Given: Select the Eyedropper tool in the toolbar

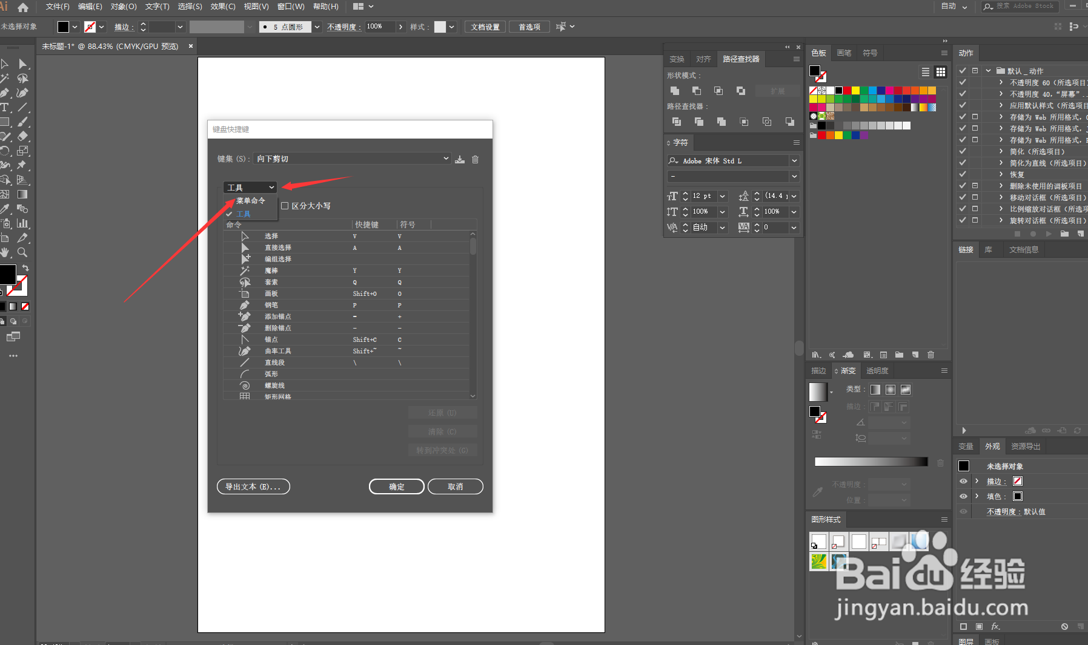Looking at the screenshot, I should click(x=5, y=209).
